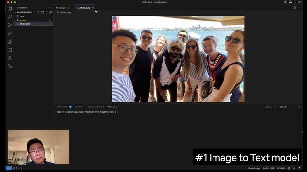
Task: Click the bottom activity bar icon below Testing
Action: 10,66
